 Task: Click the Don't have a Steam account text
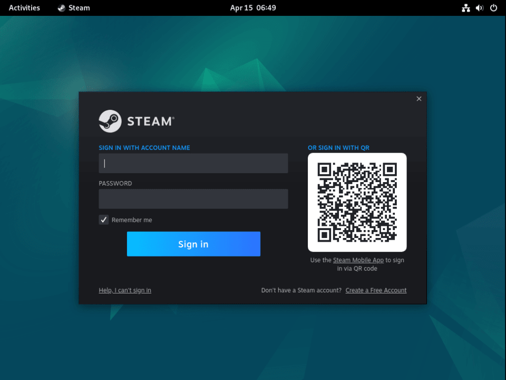coord(300,290)
